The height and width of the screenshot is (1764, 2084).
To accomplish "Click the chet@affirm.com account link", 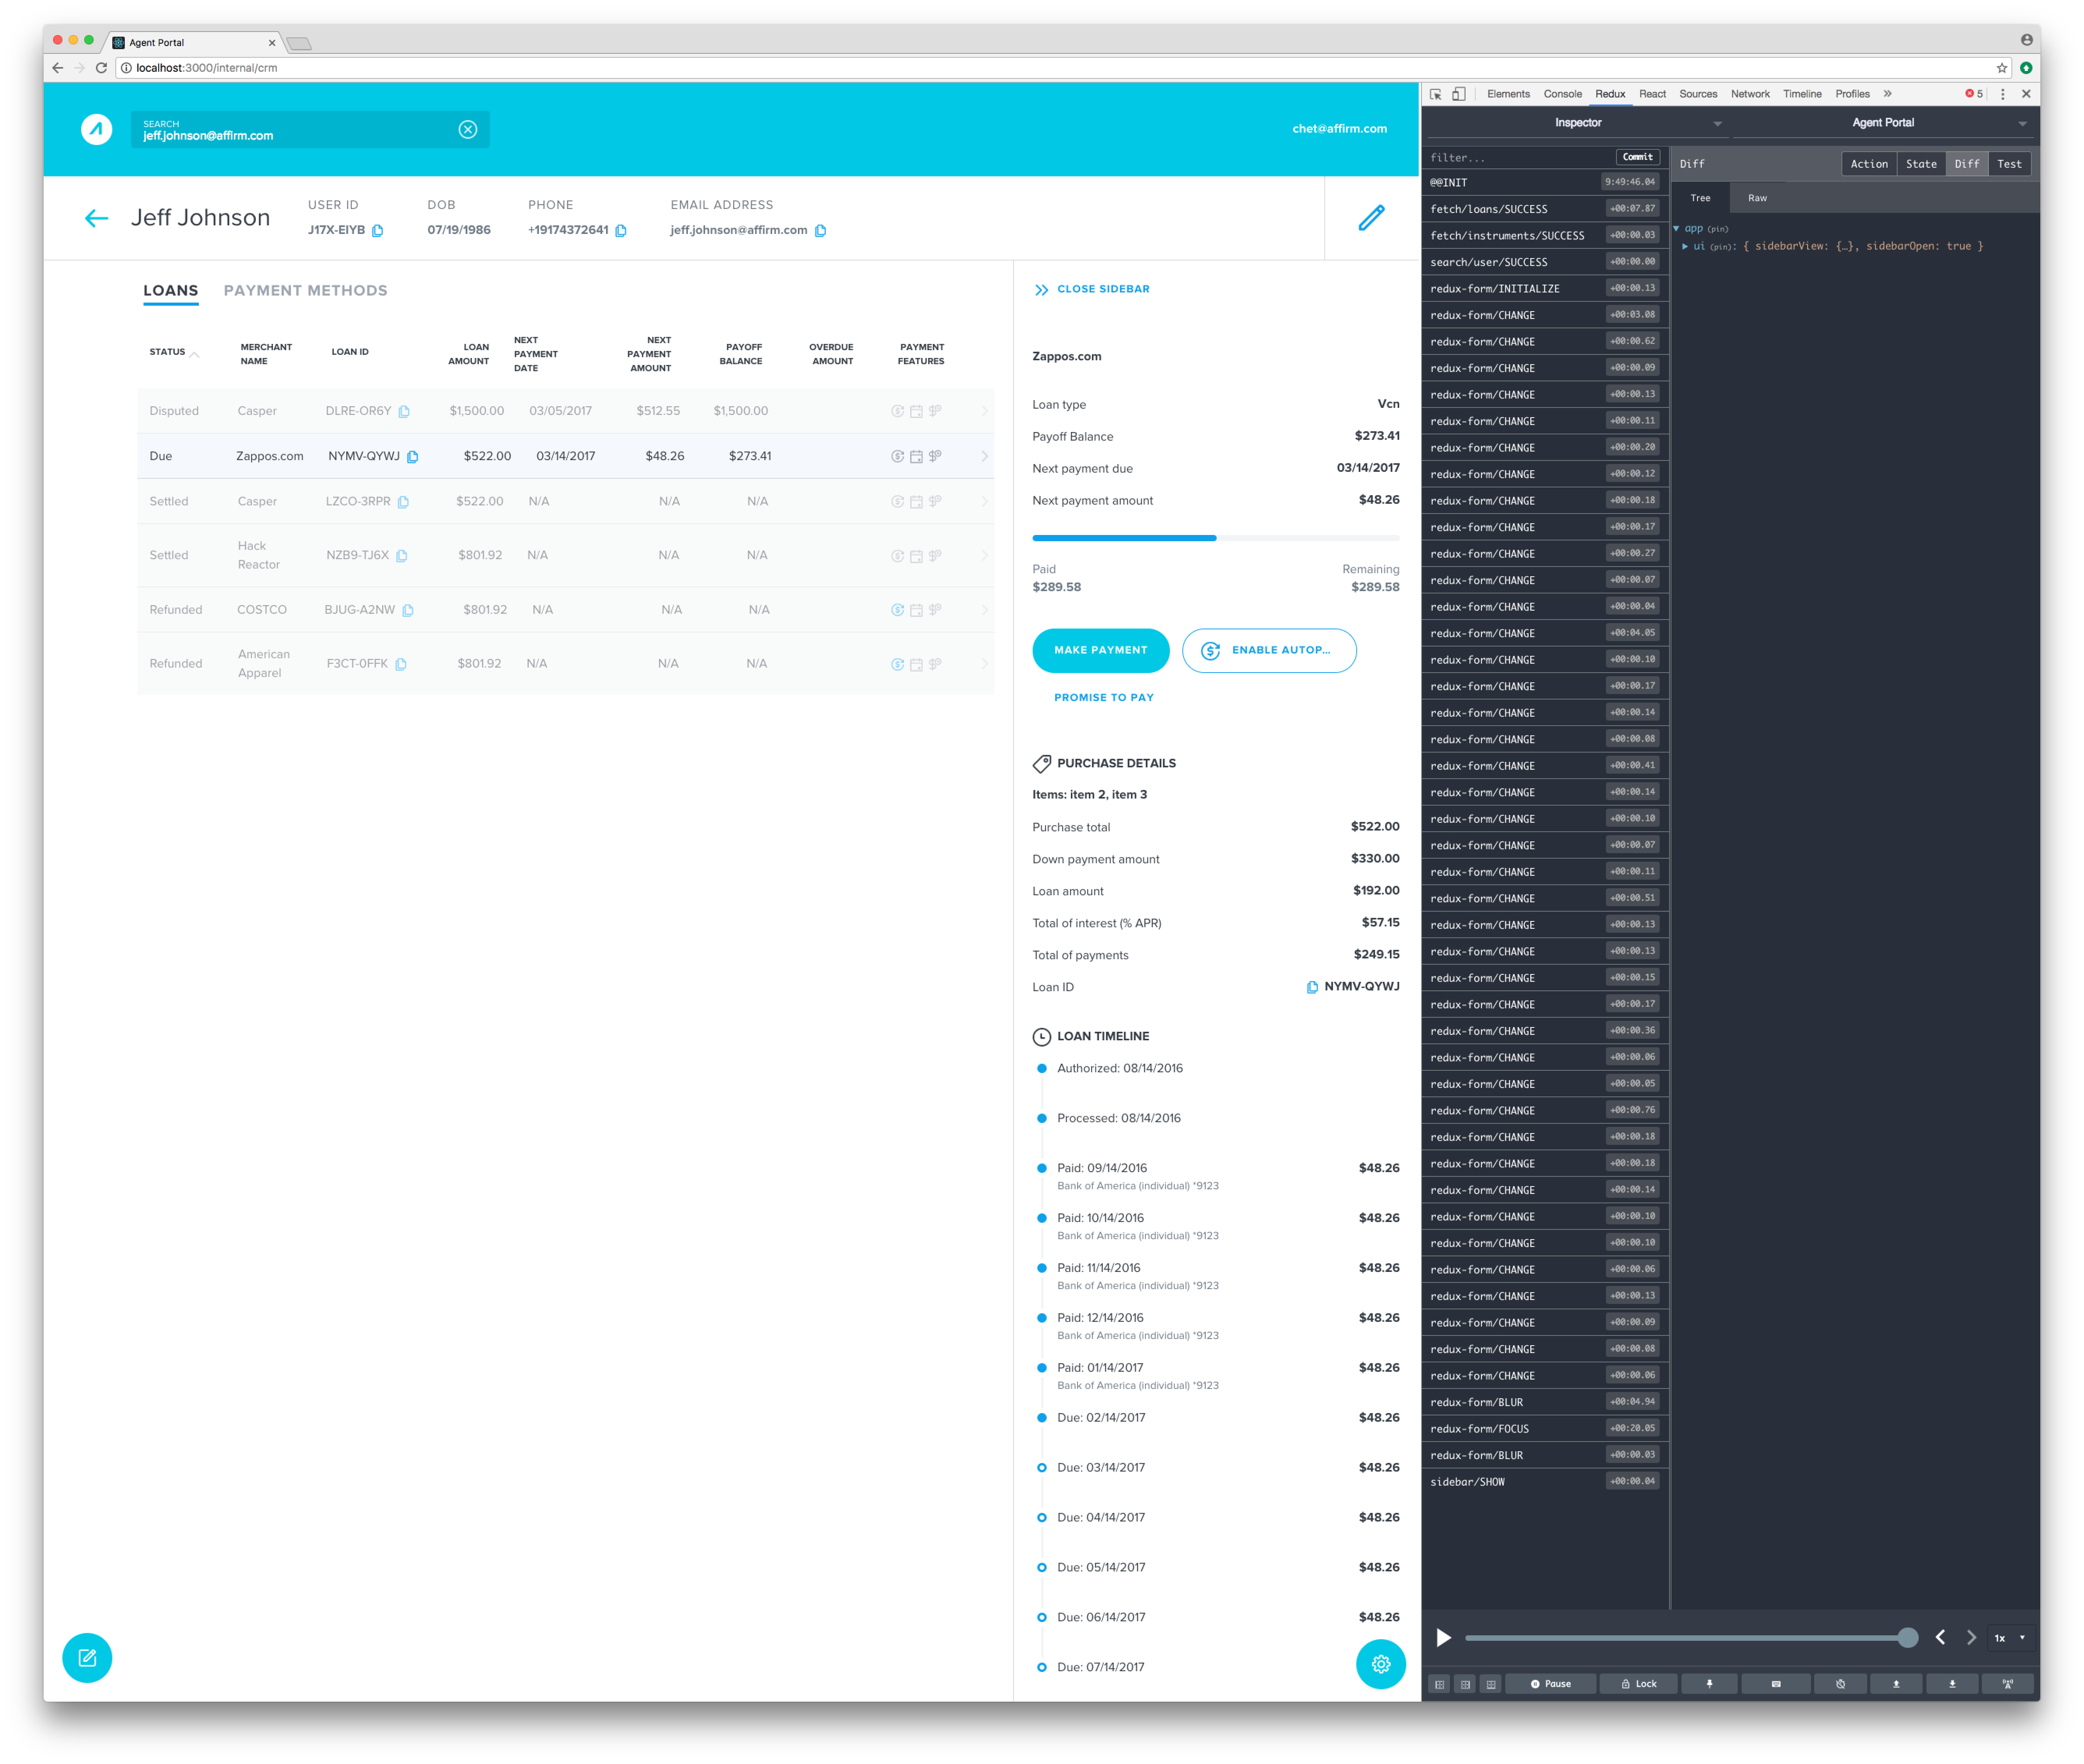I will [x=1339, y=129].
